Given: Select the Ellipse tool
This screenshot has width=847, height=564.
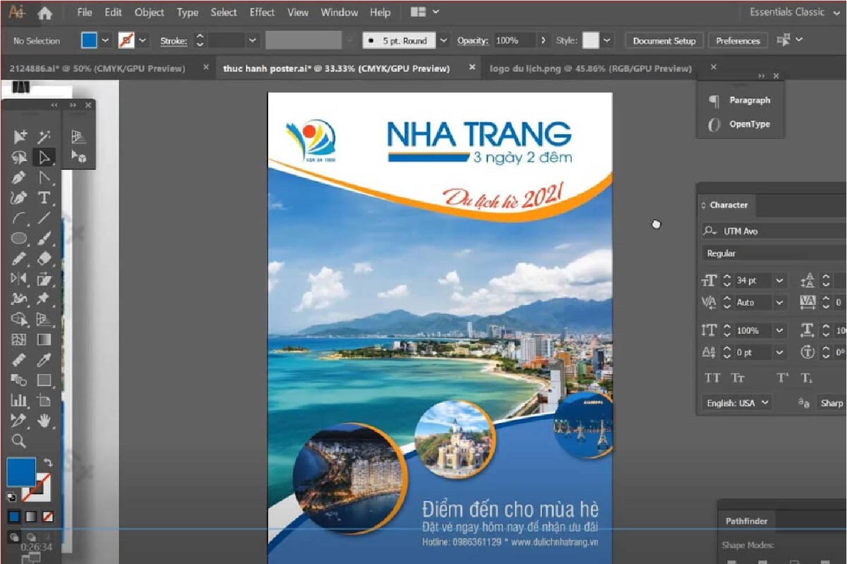Looking at the screenshot, I should [x=19, y=238].
